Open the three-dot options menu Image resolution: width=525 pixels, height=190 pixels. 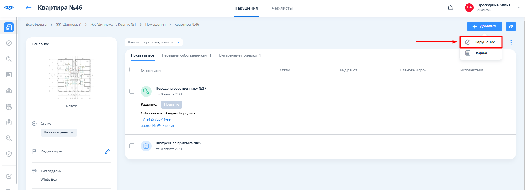point(511,42)
